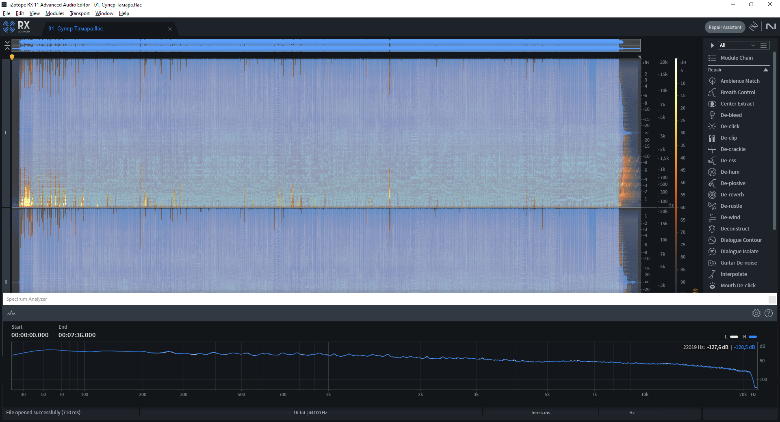The width and height of the screenshot is (780, 422).
Task: Click the module panel play arrow
Action: click(x=712, y=45)
